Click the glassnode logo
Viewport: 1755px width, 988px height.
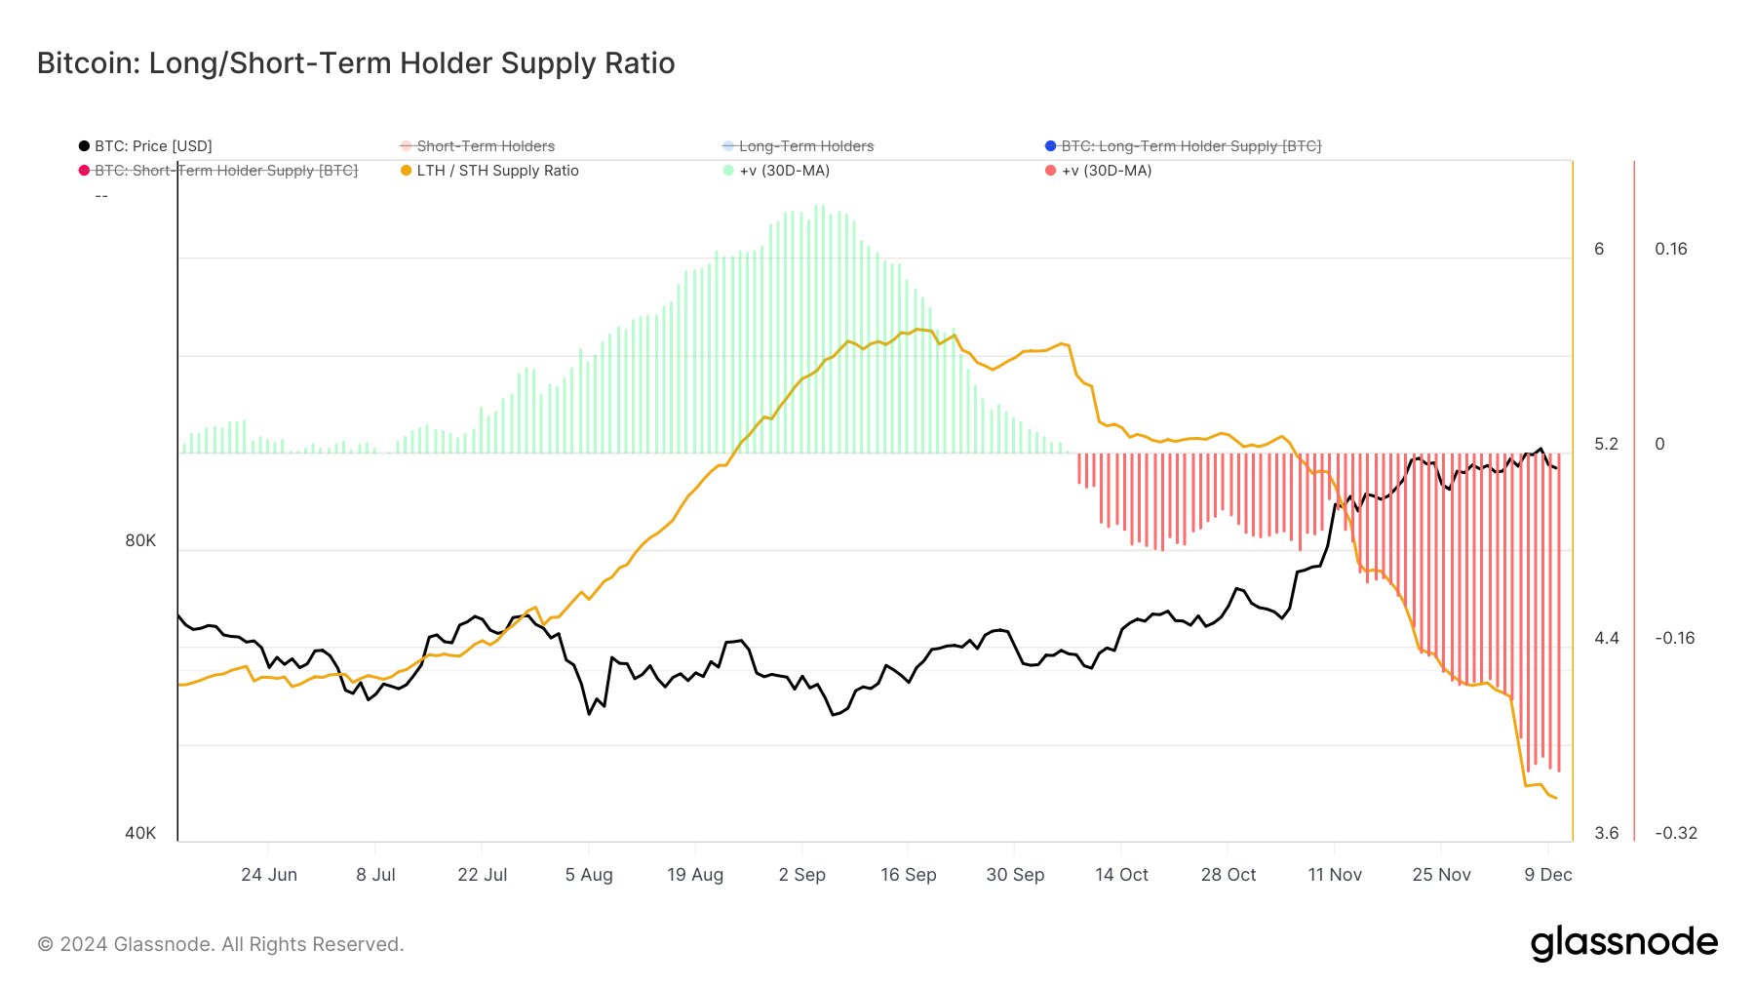(1624, 943)
